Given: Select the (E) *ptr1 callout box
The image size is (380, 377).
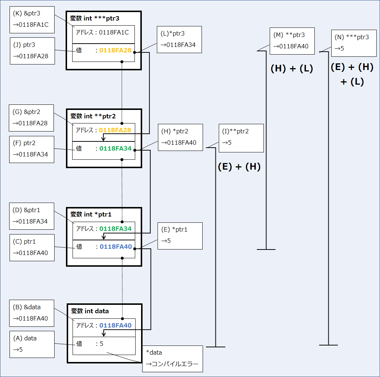Looking at the screenshot, I should (x=180, y=236).
